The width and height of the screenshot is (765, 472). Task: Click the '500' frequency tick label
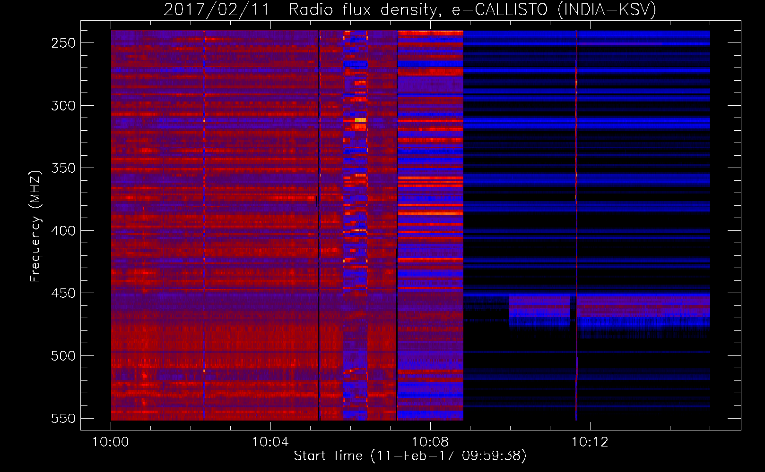(x=63, y=356)
